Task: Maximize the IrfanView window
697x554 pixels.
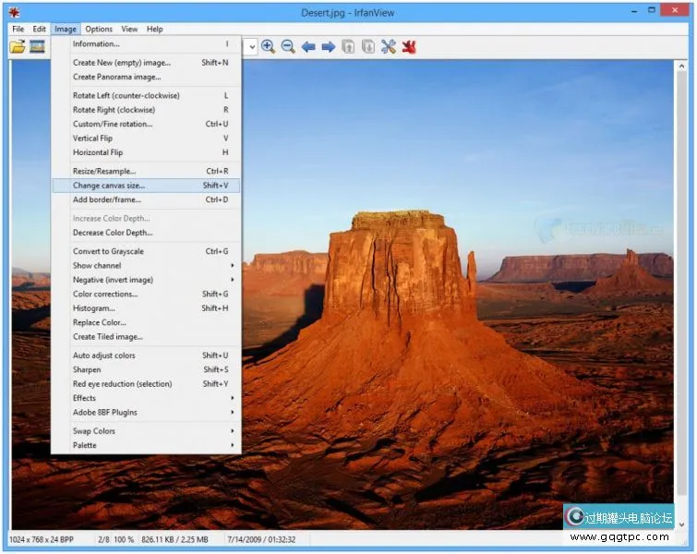Action: [652, 10]
